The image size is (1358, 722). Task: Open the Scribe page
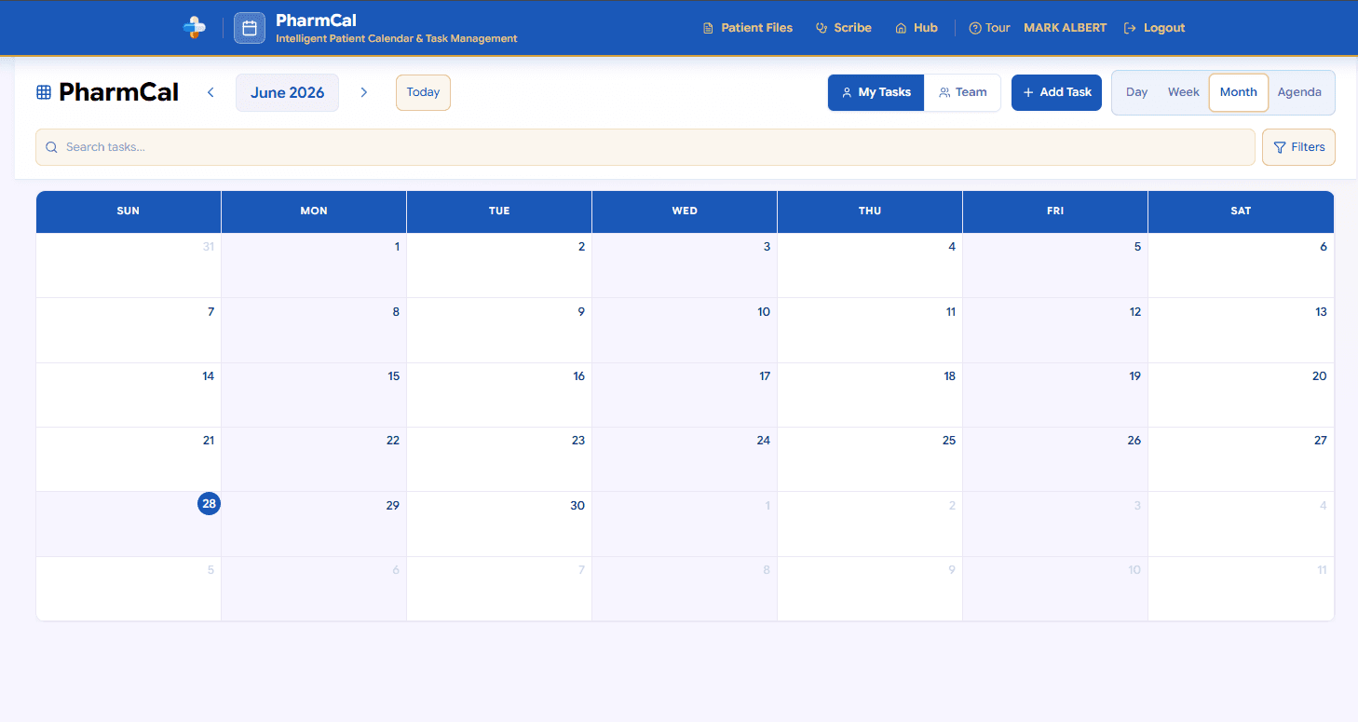click(x=844, y=28)
